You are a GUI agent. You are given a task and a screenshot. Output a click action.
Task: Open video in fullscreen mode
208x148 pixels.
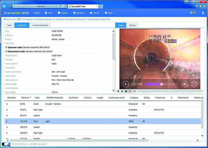tap(194, 84)
